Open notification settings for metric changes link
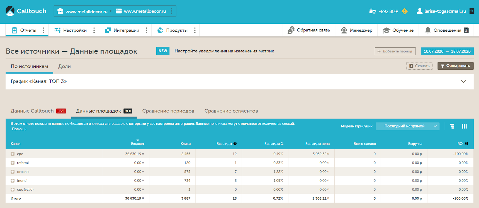Viewport: 479px width, 208px height. coord(224,51)
